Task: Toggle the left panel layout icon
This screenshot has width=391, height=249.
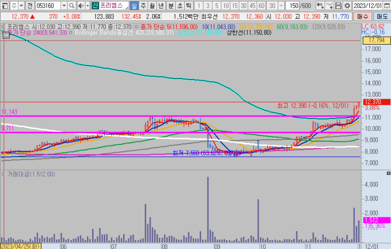Action: pyautogui.click(x=5, y=5)
